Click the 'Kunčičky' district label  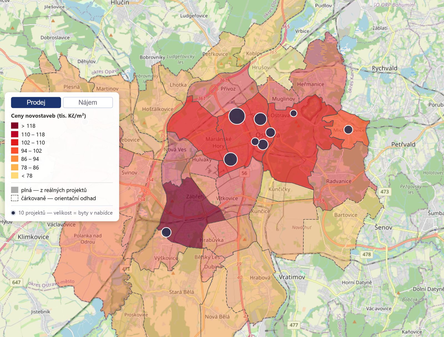coord(279,189)
